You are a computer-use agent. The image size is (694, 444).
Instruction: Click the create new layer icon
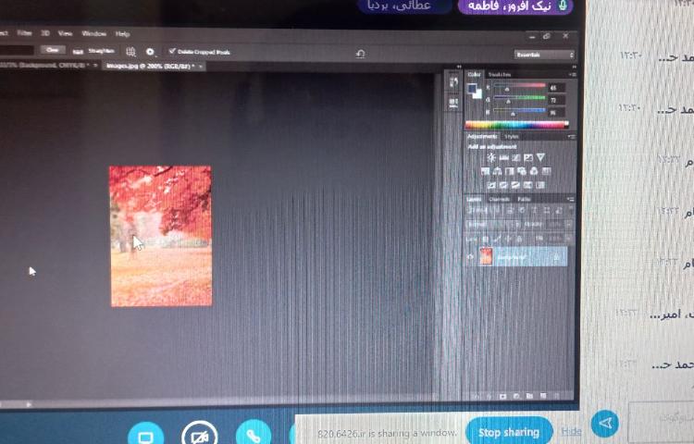pyautogui.click(x=543, y=396)
